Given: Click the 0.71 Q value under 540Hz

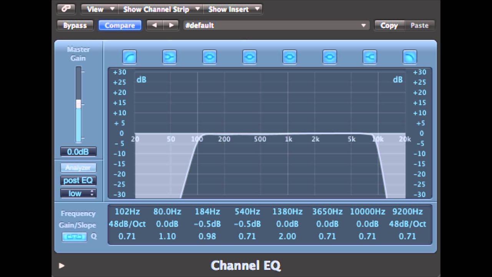Looking at the screenshot, I should pyautogui.click(x=247, y=237).
